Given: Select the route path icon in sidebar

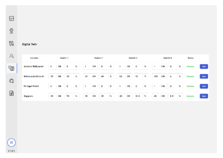Looking at the screenshot, I should coord(11,43).
